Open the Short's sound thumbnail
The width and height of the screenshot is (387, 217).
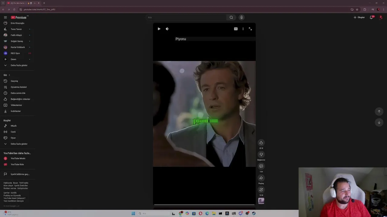click(261, 201)
